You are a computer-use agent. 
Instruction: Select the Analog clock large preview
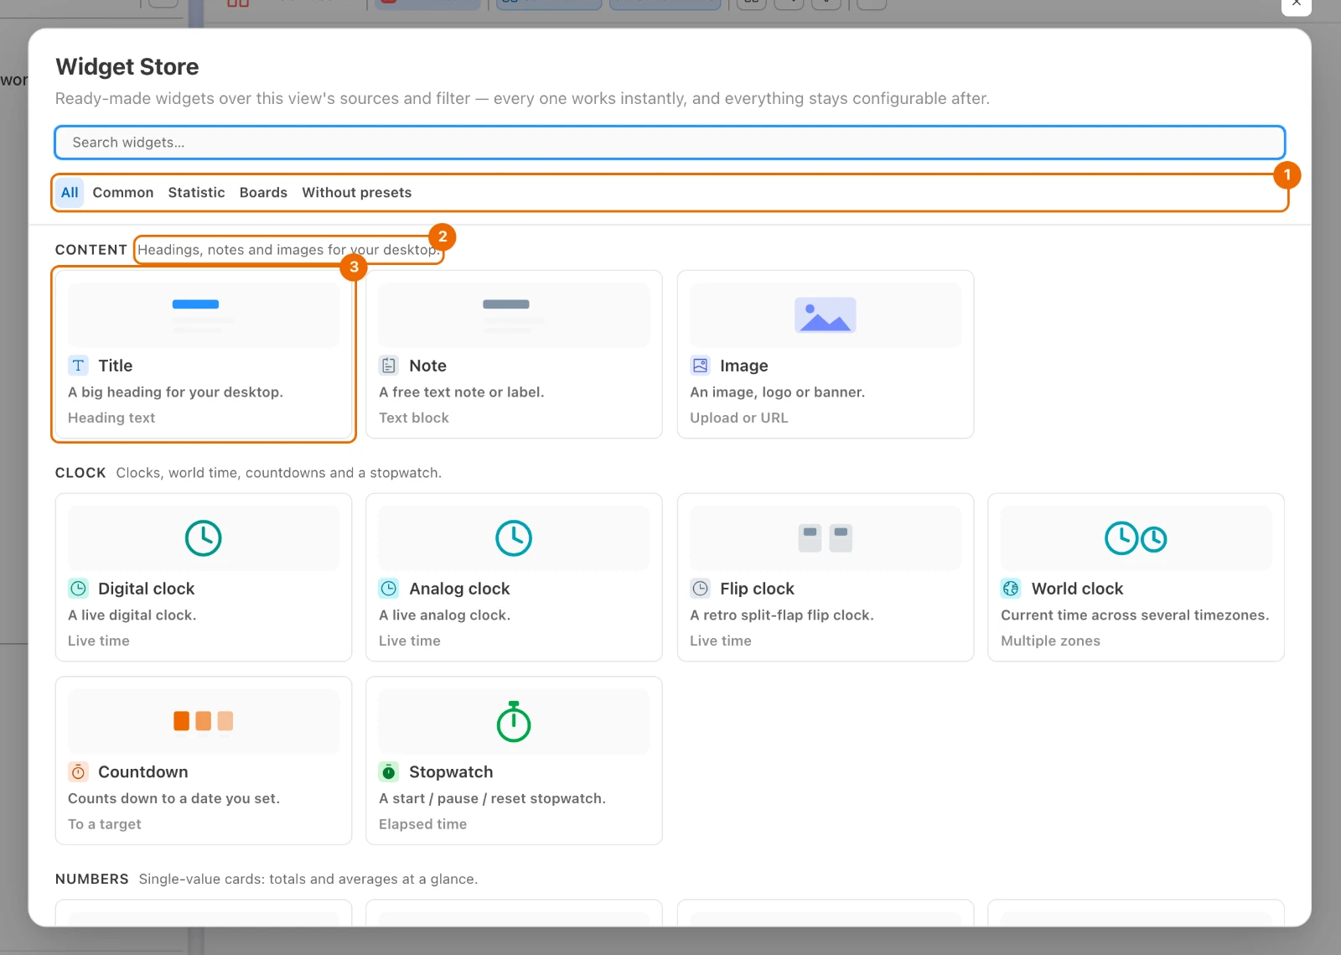tap(514, 538)
